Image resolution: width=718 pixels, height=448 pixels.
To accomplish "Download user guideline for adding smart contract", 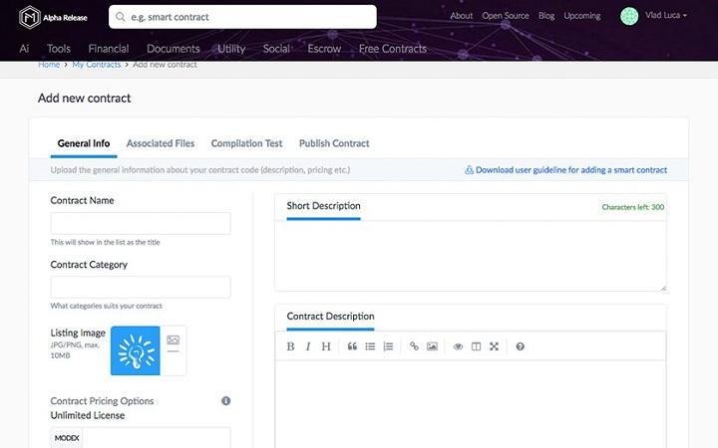I will (565, 170).
